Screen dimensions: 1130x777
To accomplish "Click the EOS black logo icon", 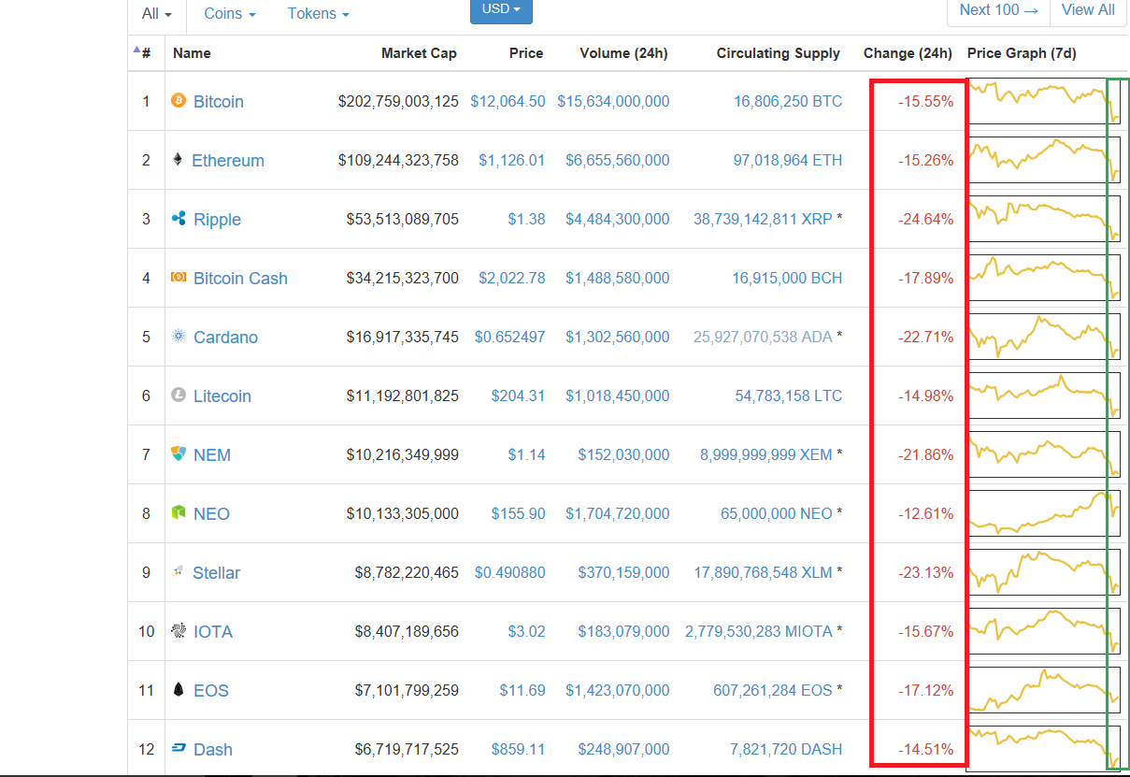I will (179, 689).
